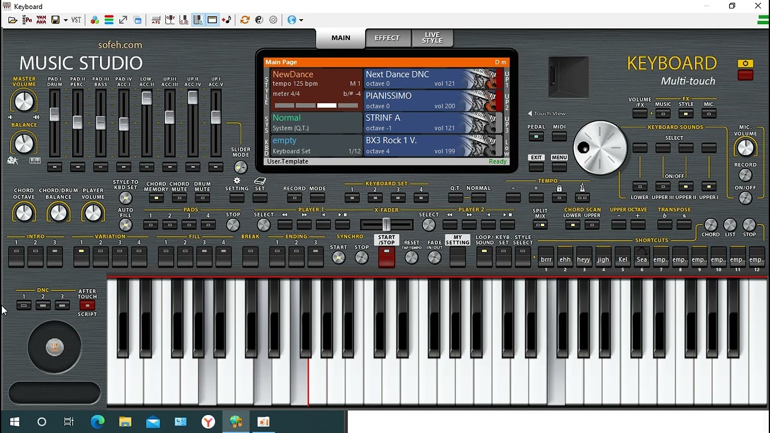Click the yellow camera icon
This screenshot has height=433, width=770.
point(745,64)
